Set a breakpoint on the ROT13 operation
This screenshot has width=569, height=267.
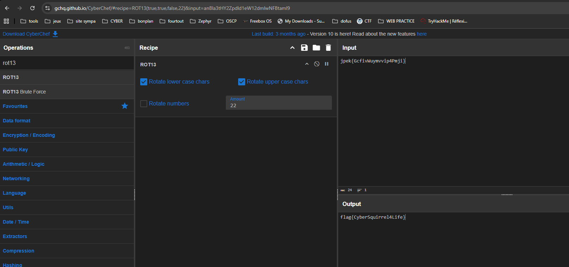coord(327,64)
